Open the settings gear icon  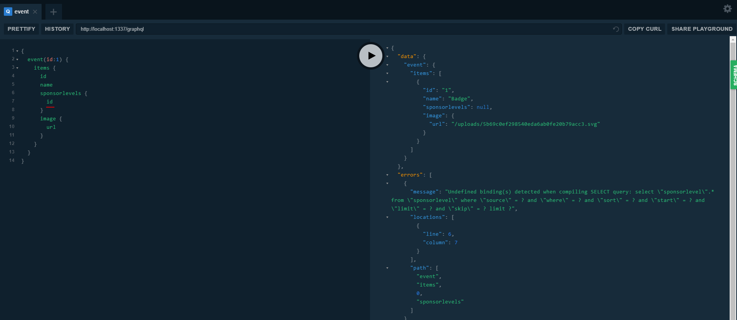click(x=727, y=8)
